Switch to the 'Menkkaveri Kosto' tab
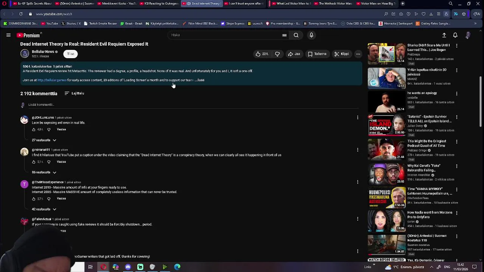This screenshot has width=484, height=272. 116,3
